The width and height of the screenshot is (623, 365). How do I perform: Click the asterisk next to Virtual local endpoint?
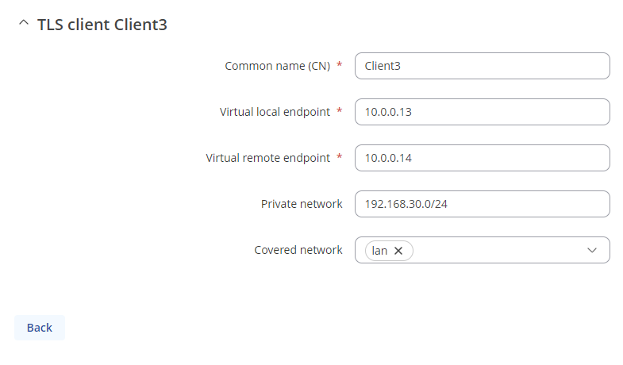[340, 112]
